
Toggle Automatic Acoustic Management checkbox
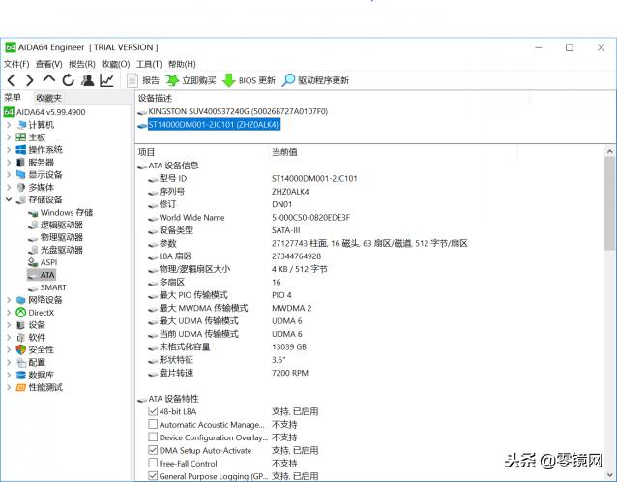[153, 424]
